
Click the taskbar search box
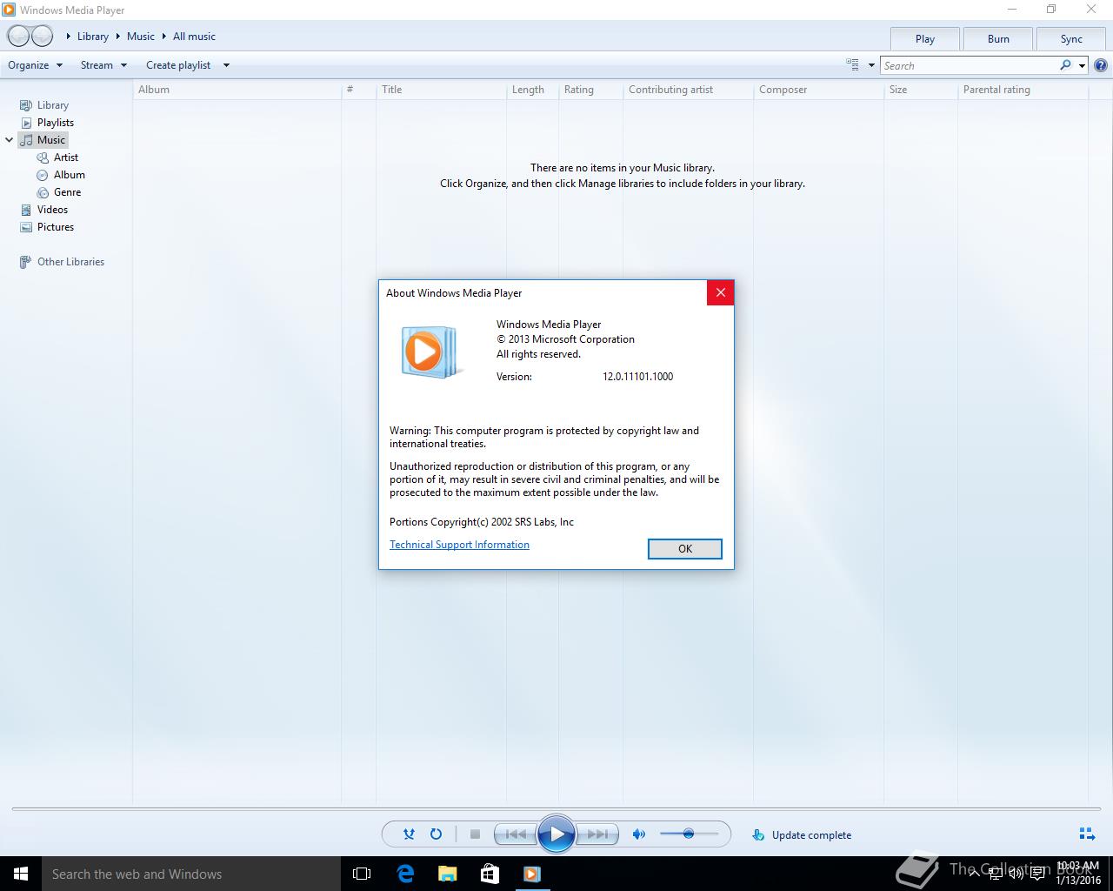191,874
